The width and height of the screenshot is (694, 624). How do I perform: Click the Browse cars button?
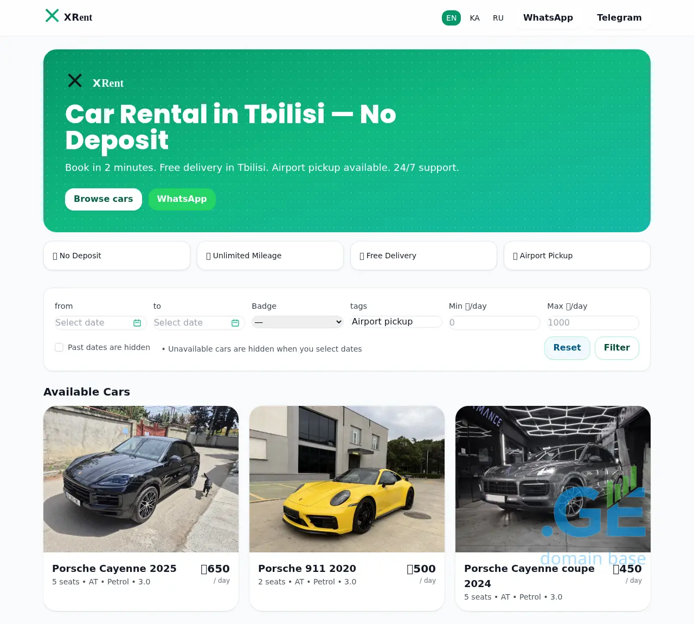(x=104, y=199)
